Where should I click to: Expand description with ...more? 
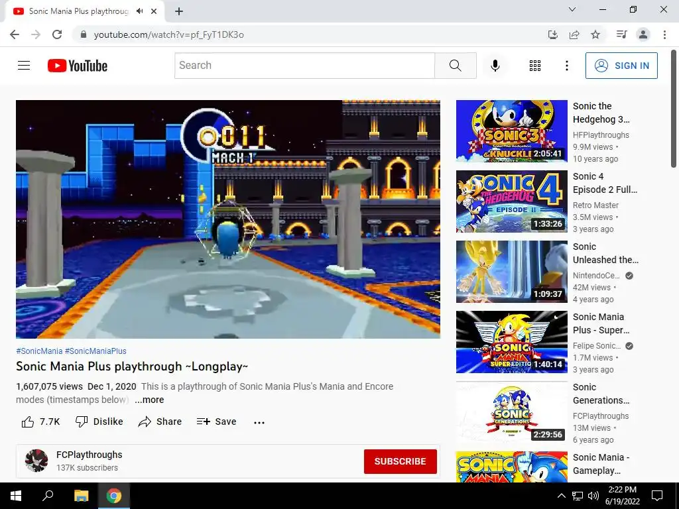click(149, 400)
